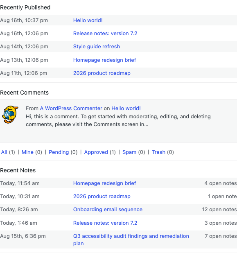The image size is (237, 253).
Task: Click the Wapuu commenter avatar image
Action: (x=10, y=115)
